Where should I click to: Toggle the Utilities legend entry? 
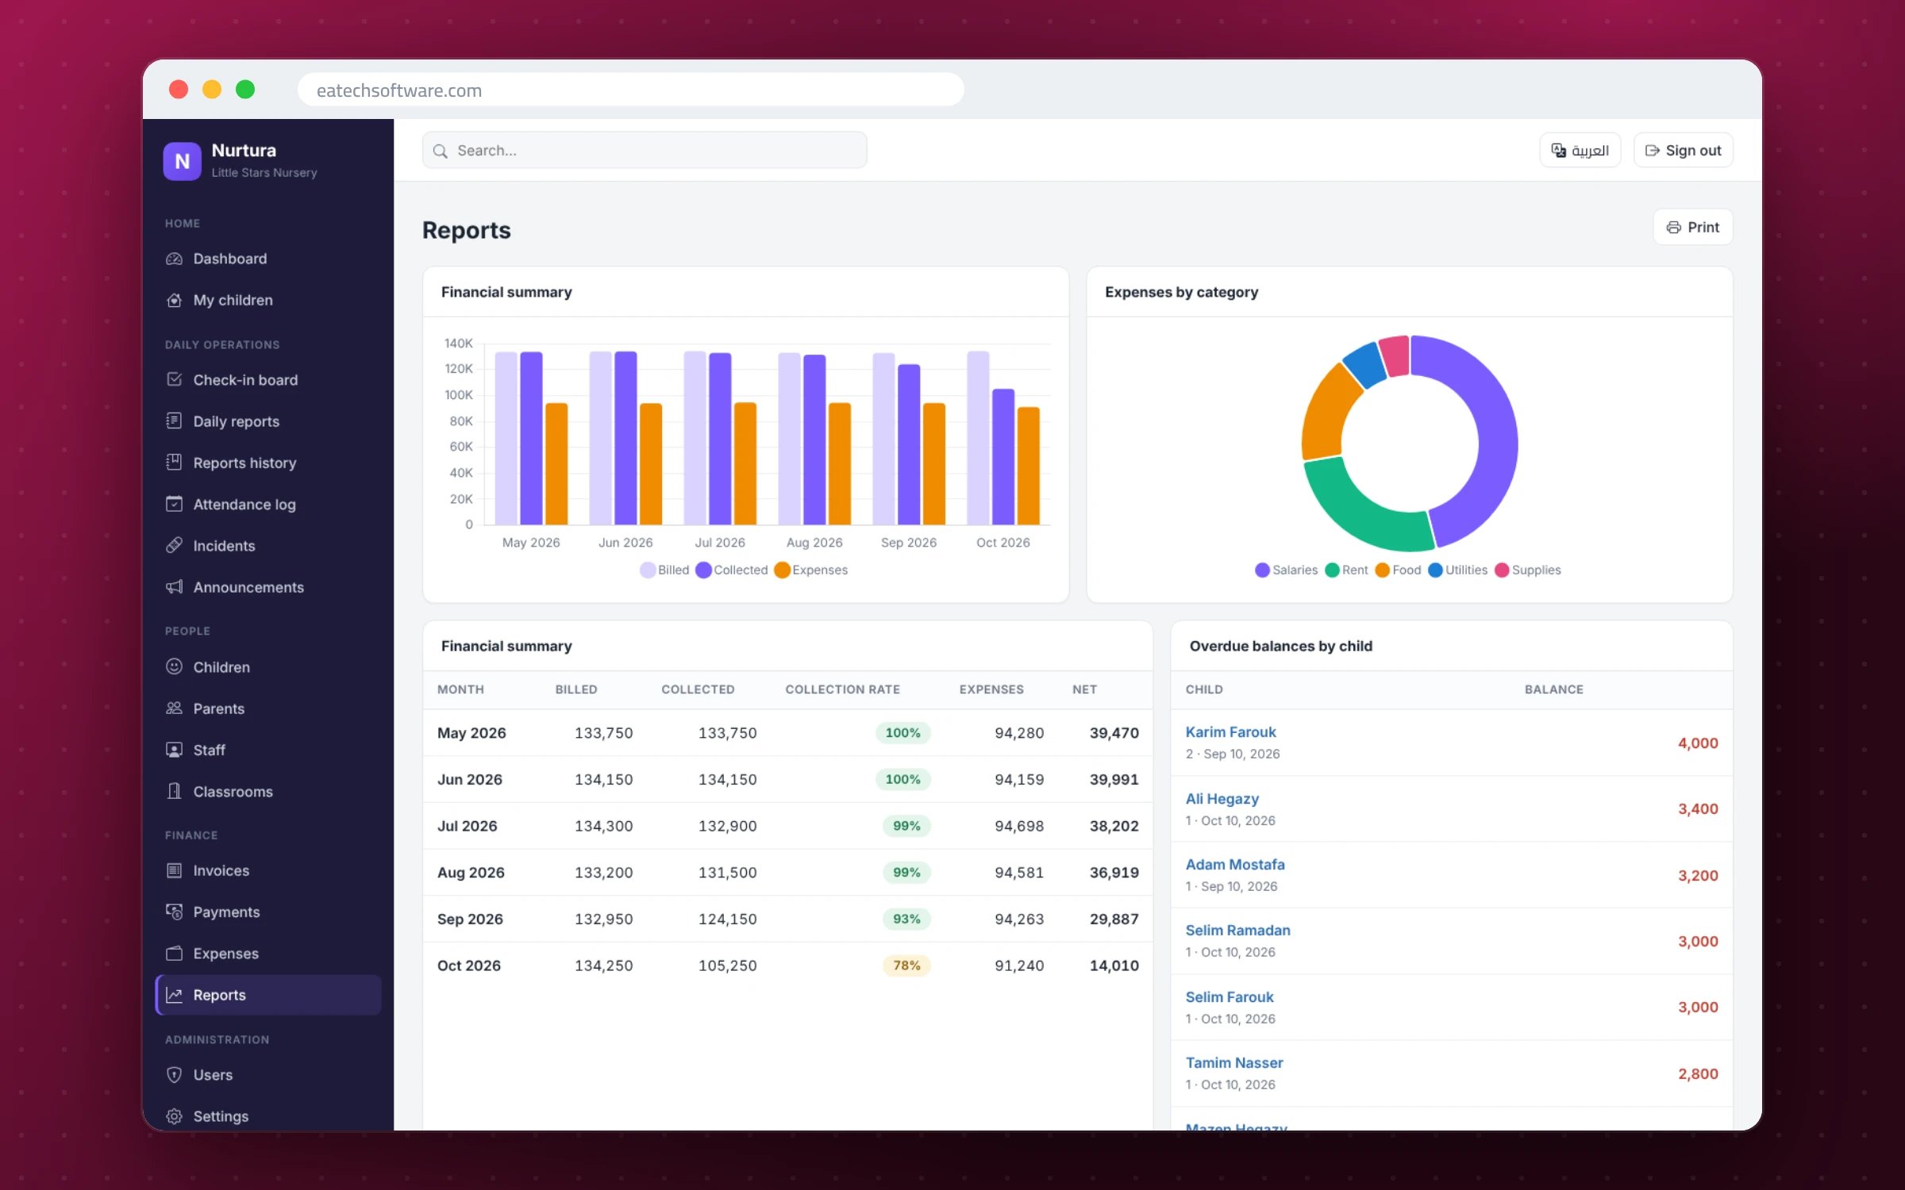click(x=1457, y=570)
